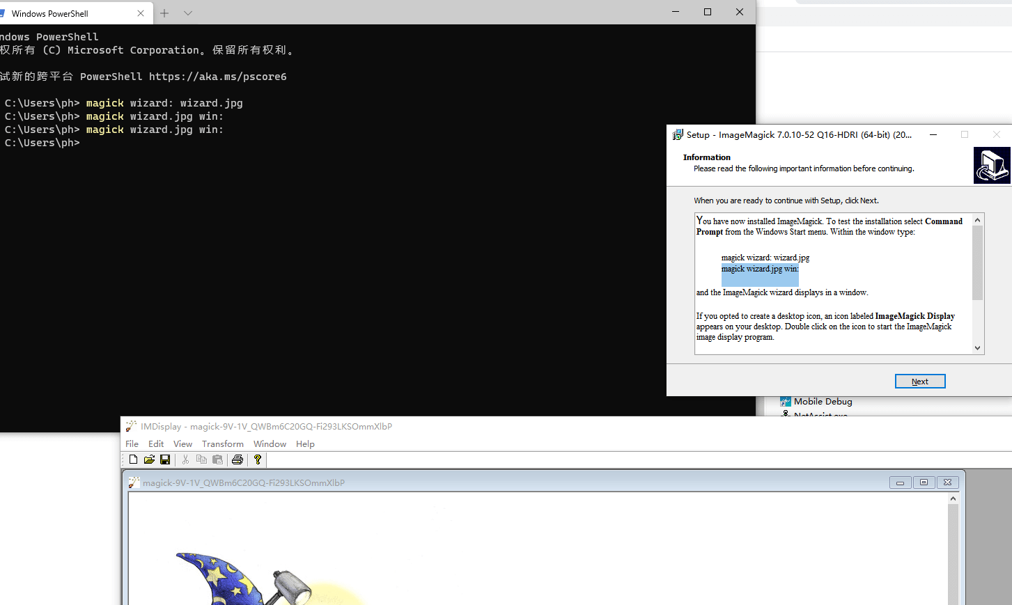The height and width of the screenshot is (605, 1012).
Task: Open the Transform menu in IMDisplay
Action: point(223,444)
